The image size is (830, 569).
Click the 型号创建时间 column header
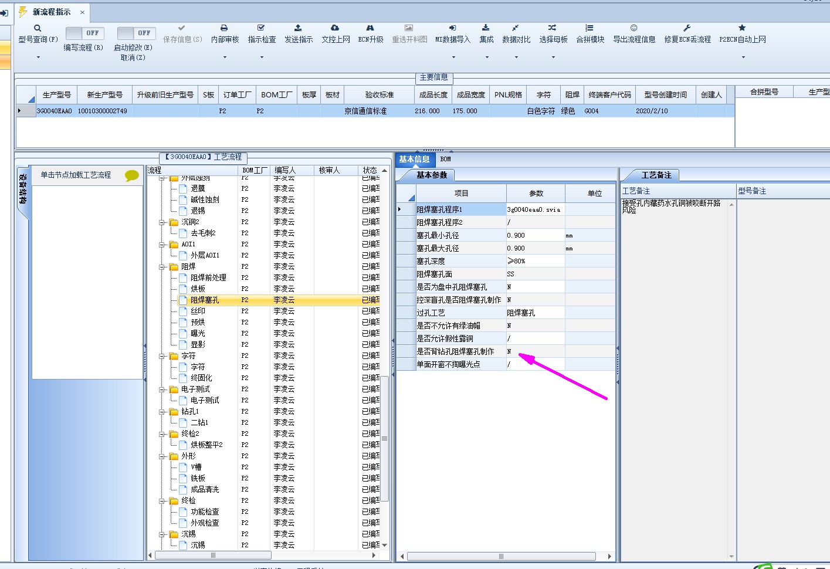(x=665, y=94)
